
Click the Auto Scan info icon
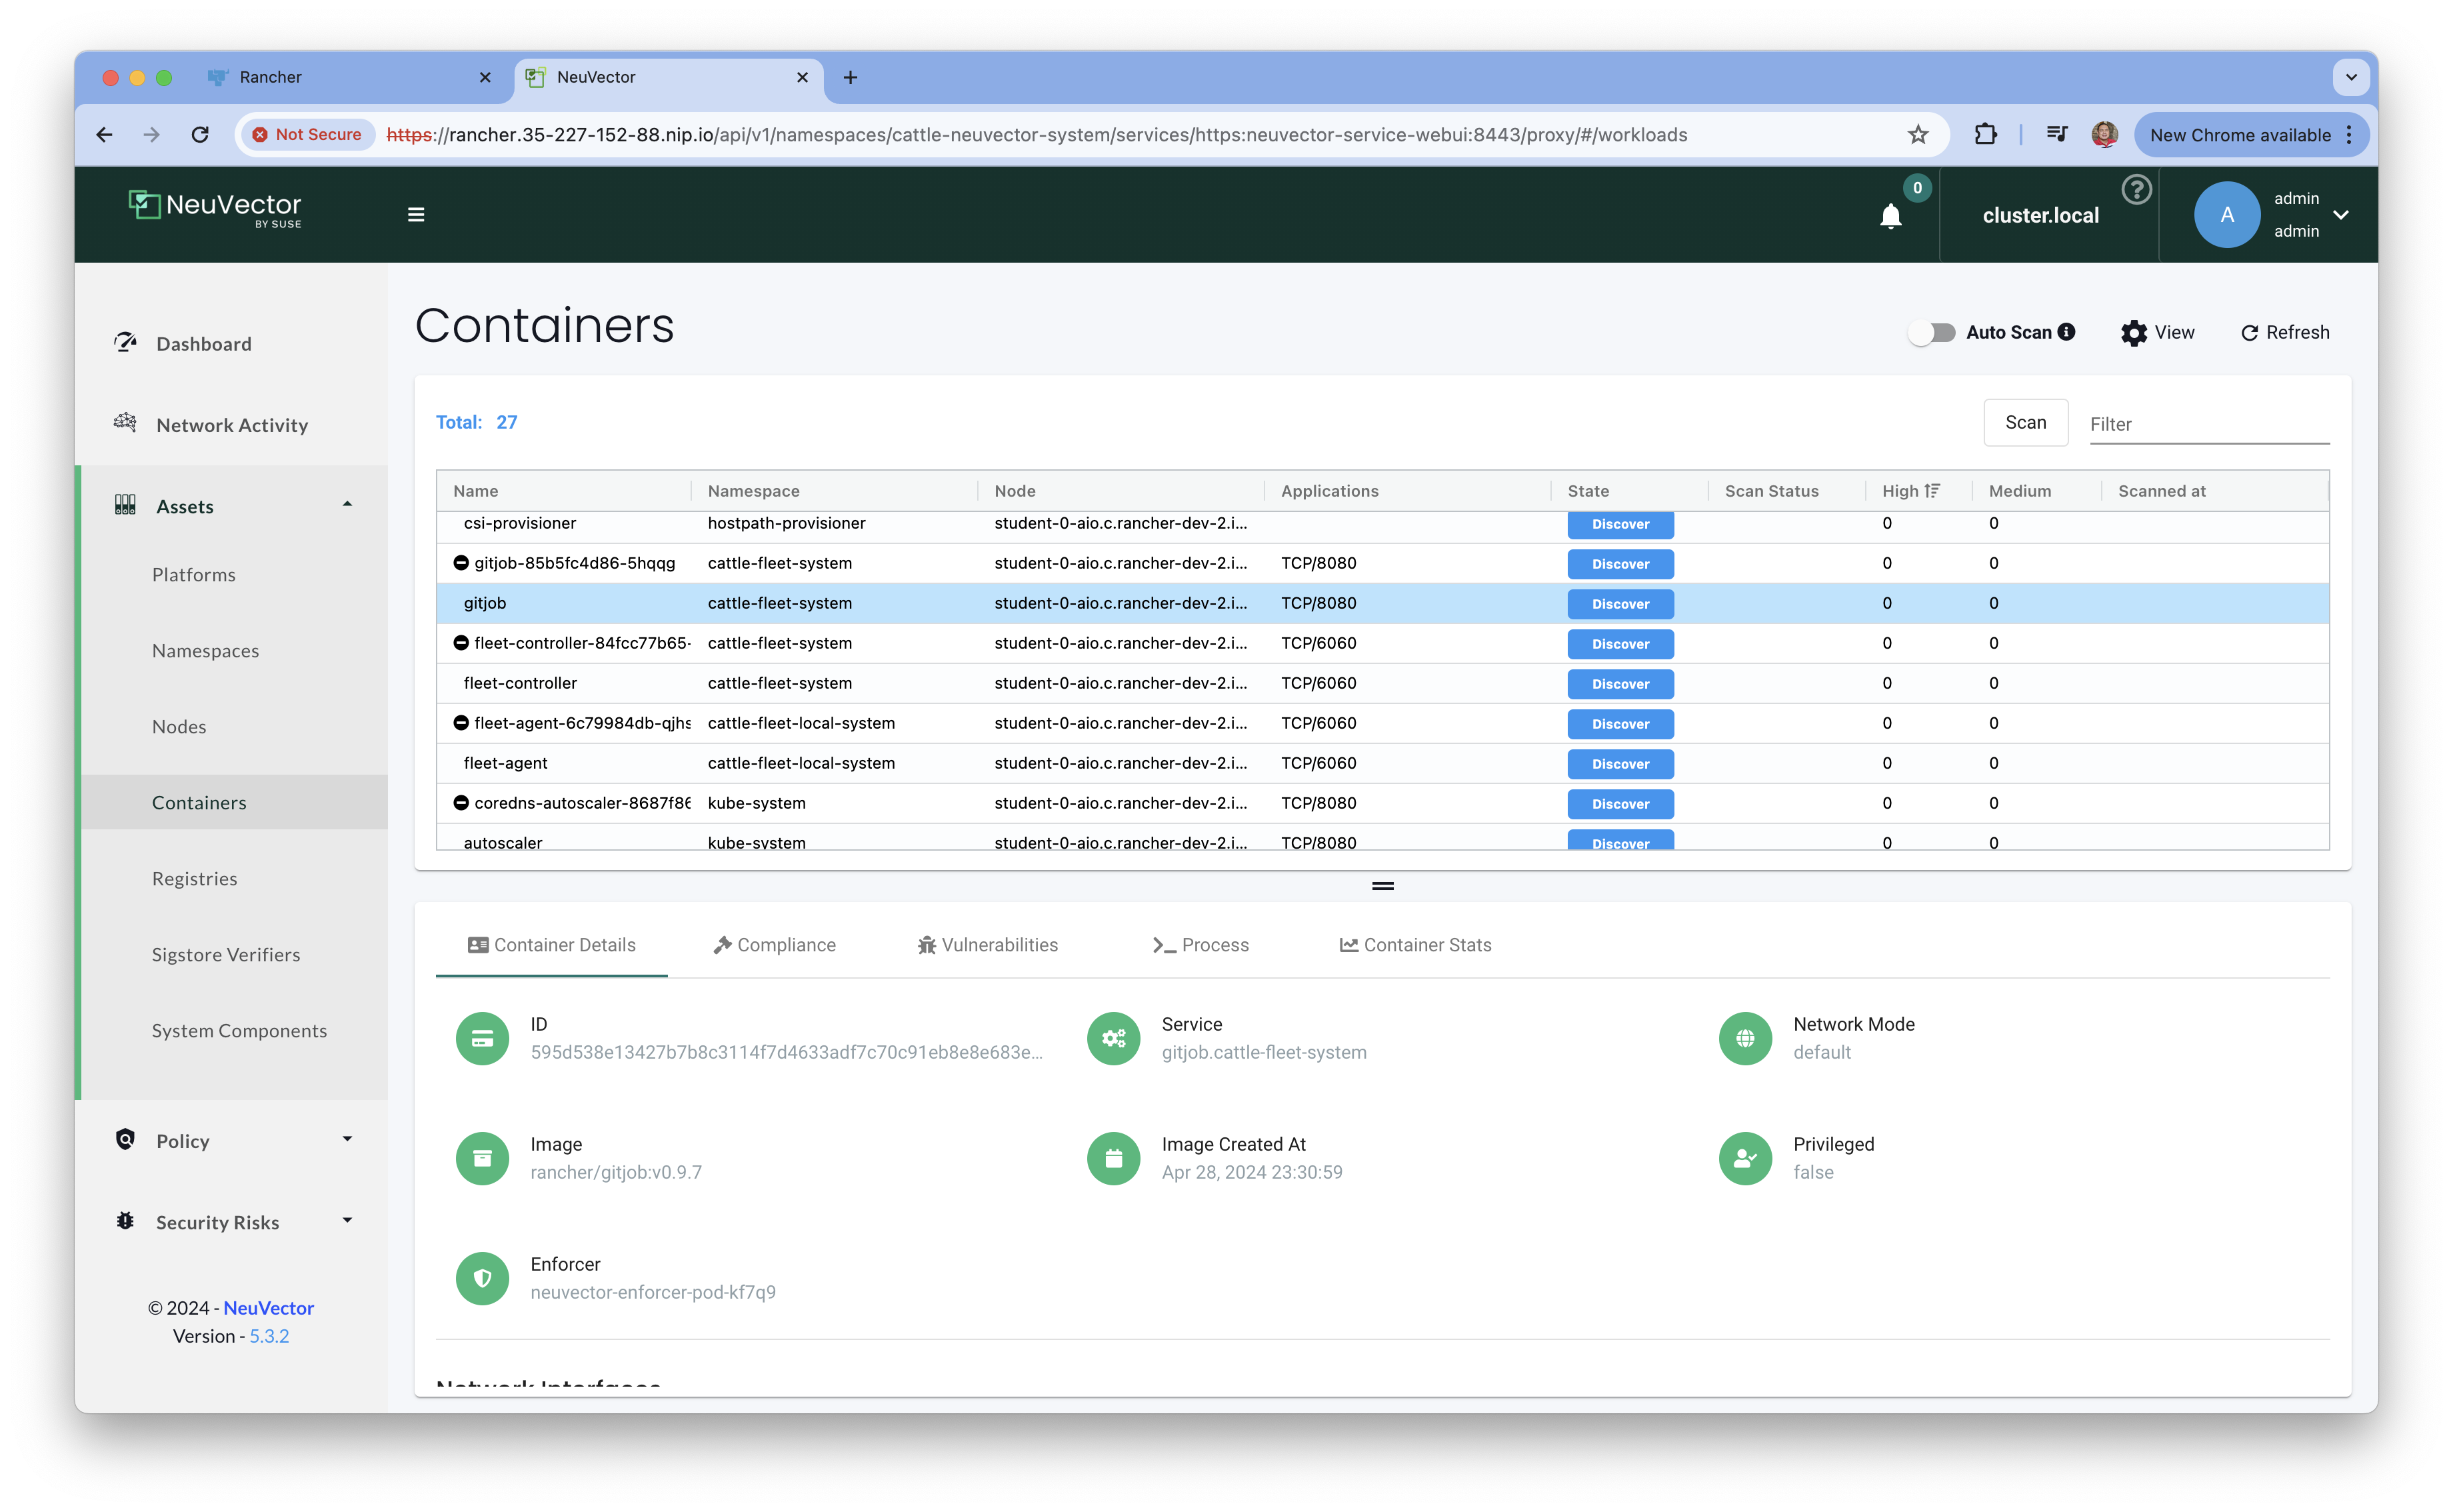2066,332
